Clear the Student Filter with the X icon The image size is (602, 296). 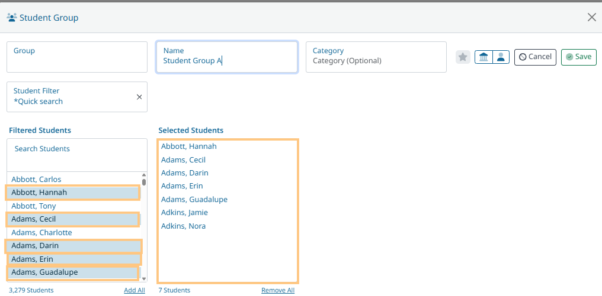click(139, 97)
